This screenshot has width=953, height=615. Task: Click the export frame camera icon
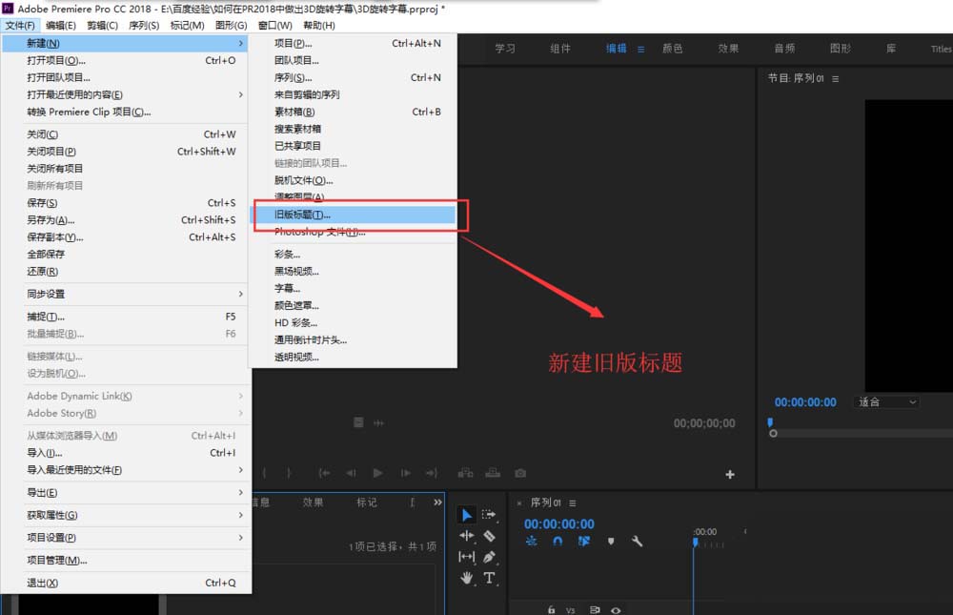[520, 473]
